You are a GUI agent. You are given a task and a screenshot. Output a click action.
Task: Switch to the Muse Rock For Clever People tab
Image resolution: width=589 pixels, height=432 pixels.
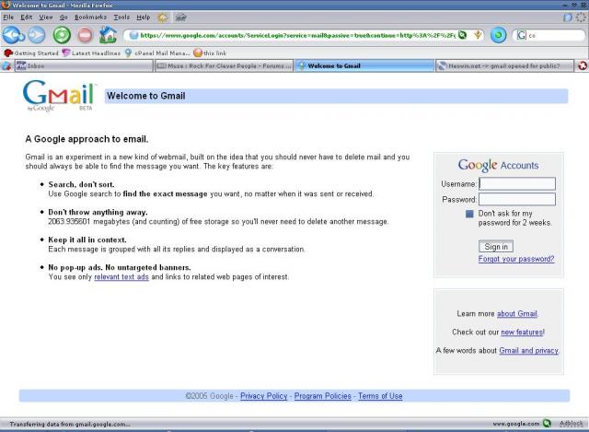(225, 65)
